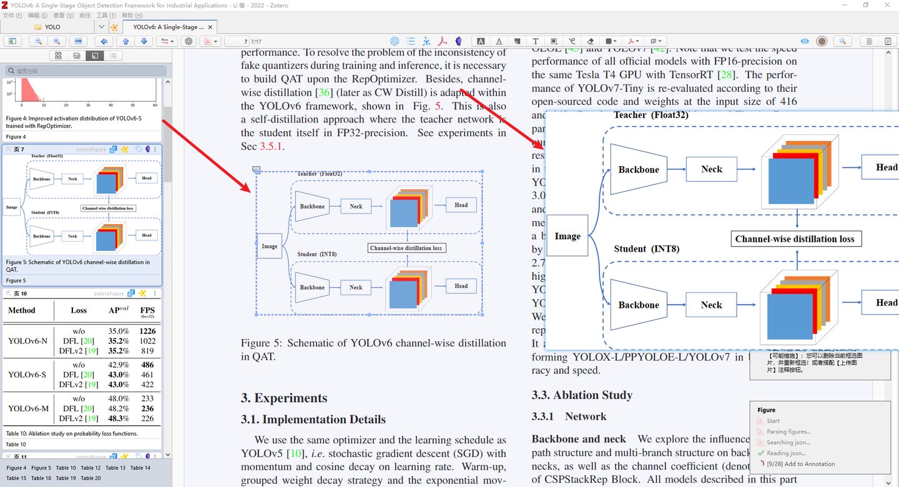Toggle annotation visibility with the eye icon

tap(803, 41)
